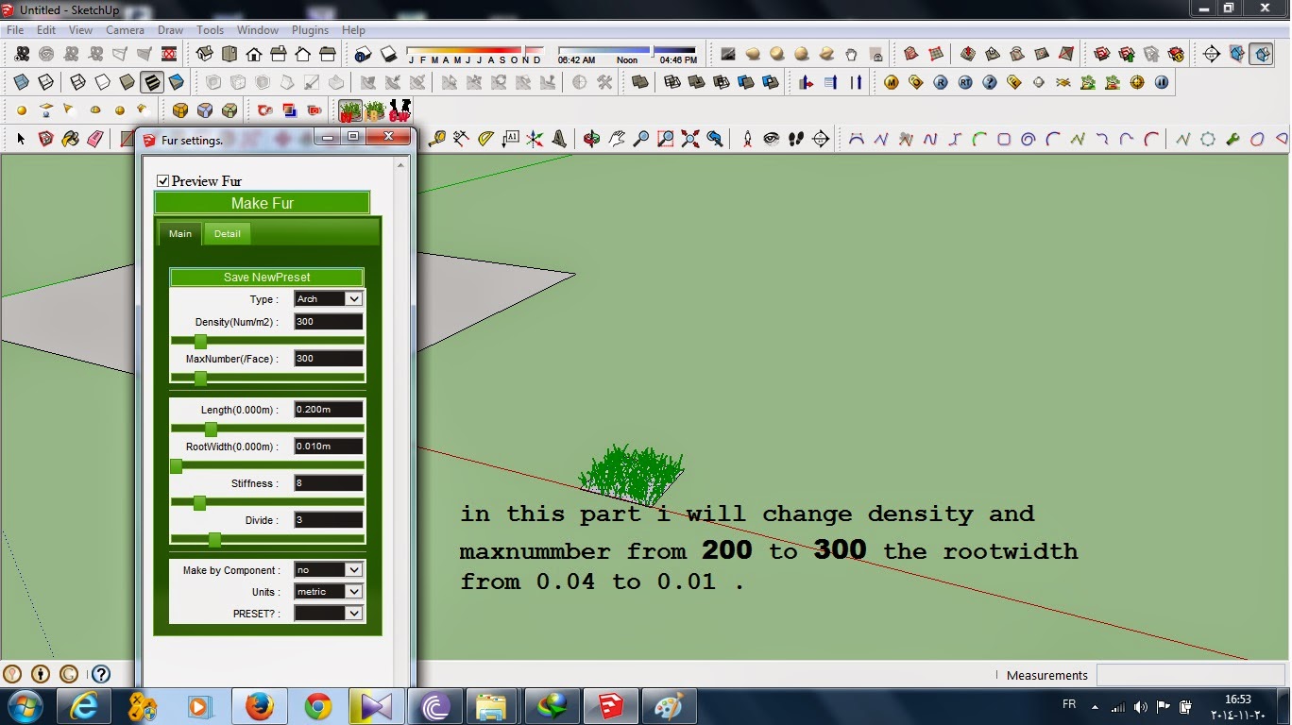
Task: Open the Plugins menu
Action: click(x=310, y=30)
